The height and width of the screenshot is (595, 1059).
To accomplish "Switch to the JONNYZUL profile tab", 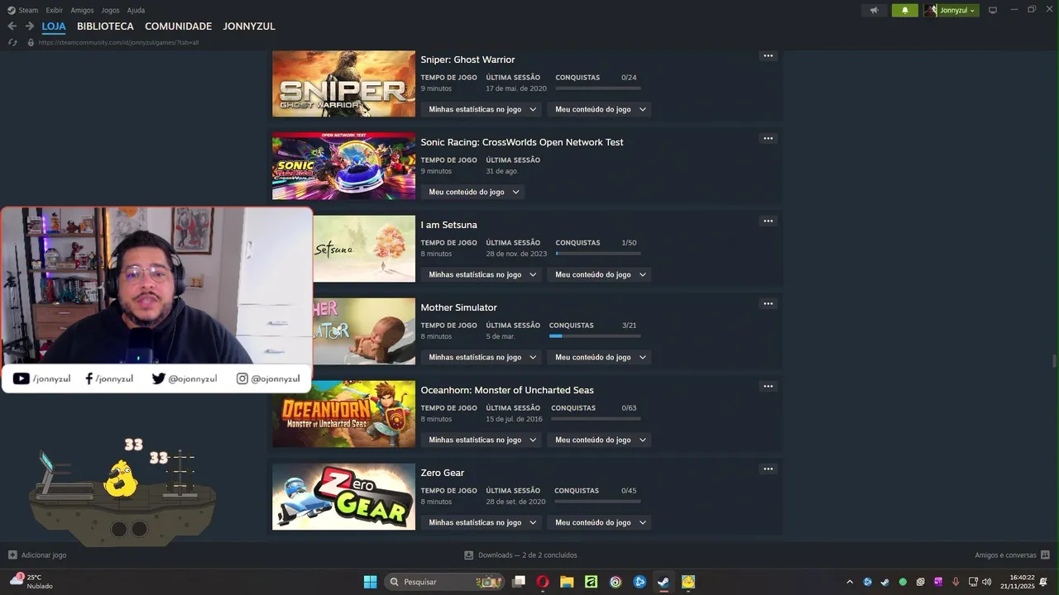I will coord(249,26).
